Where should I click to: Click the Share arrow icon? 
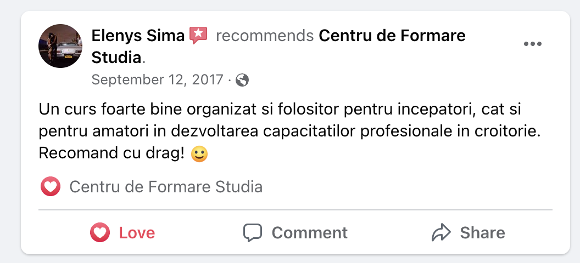441,233
